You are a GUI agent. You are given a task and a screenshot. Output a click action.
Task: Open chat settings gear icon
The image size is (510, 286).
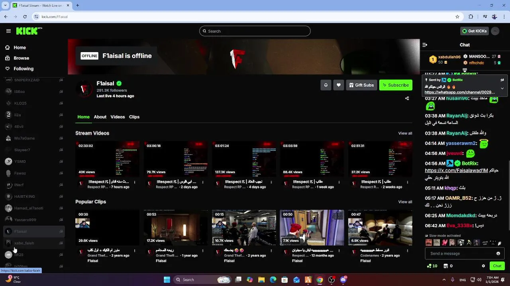pyautogui.click(x=483, y=266)
